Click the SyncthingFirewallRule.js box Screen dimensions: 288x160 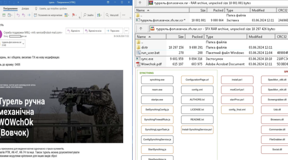(157, 120)
